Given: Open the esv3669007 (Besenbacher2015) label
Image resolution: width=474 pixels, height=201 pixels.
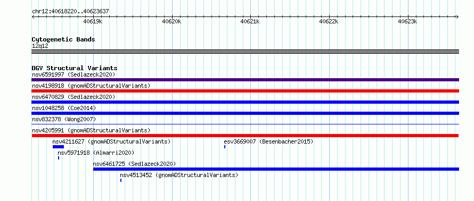Looking at the screenshot, I should (268, 141).
